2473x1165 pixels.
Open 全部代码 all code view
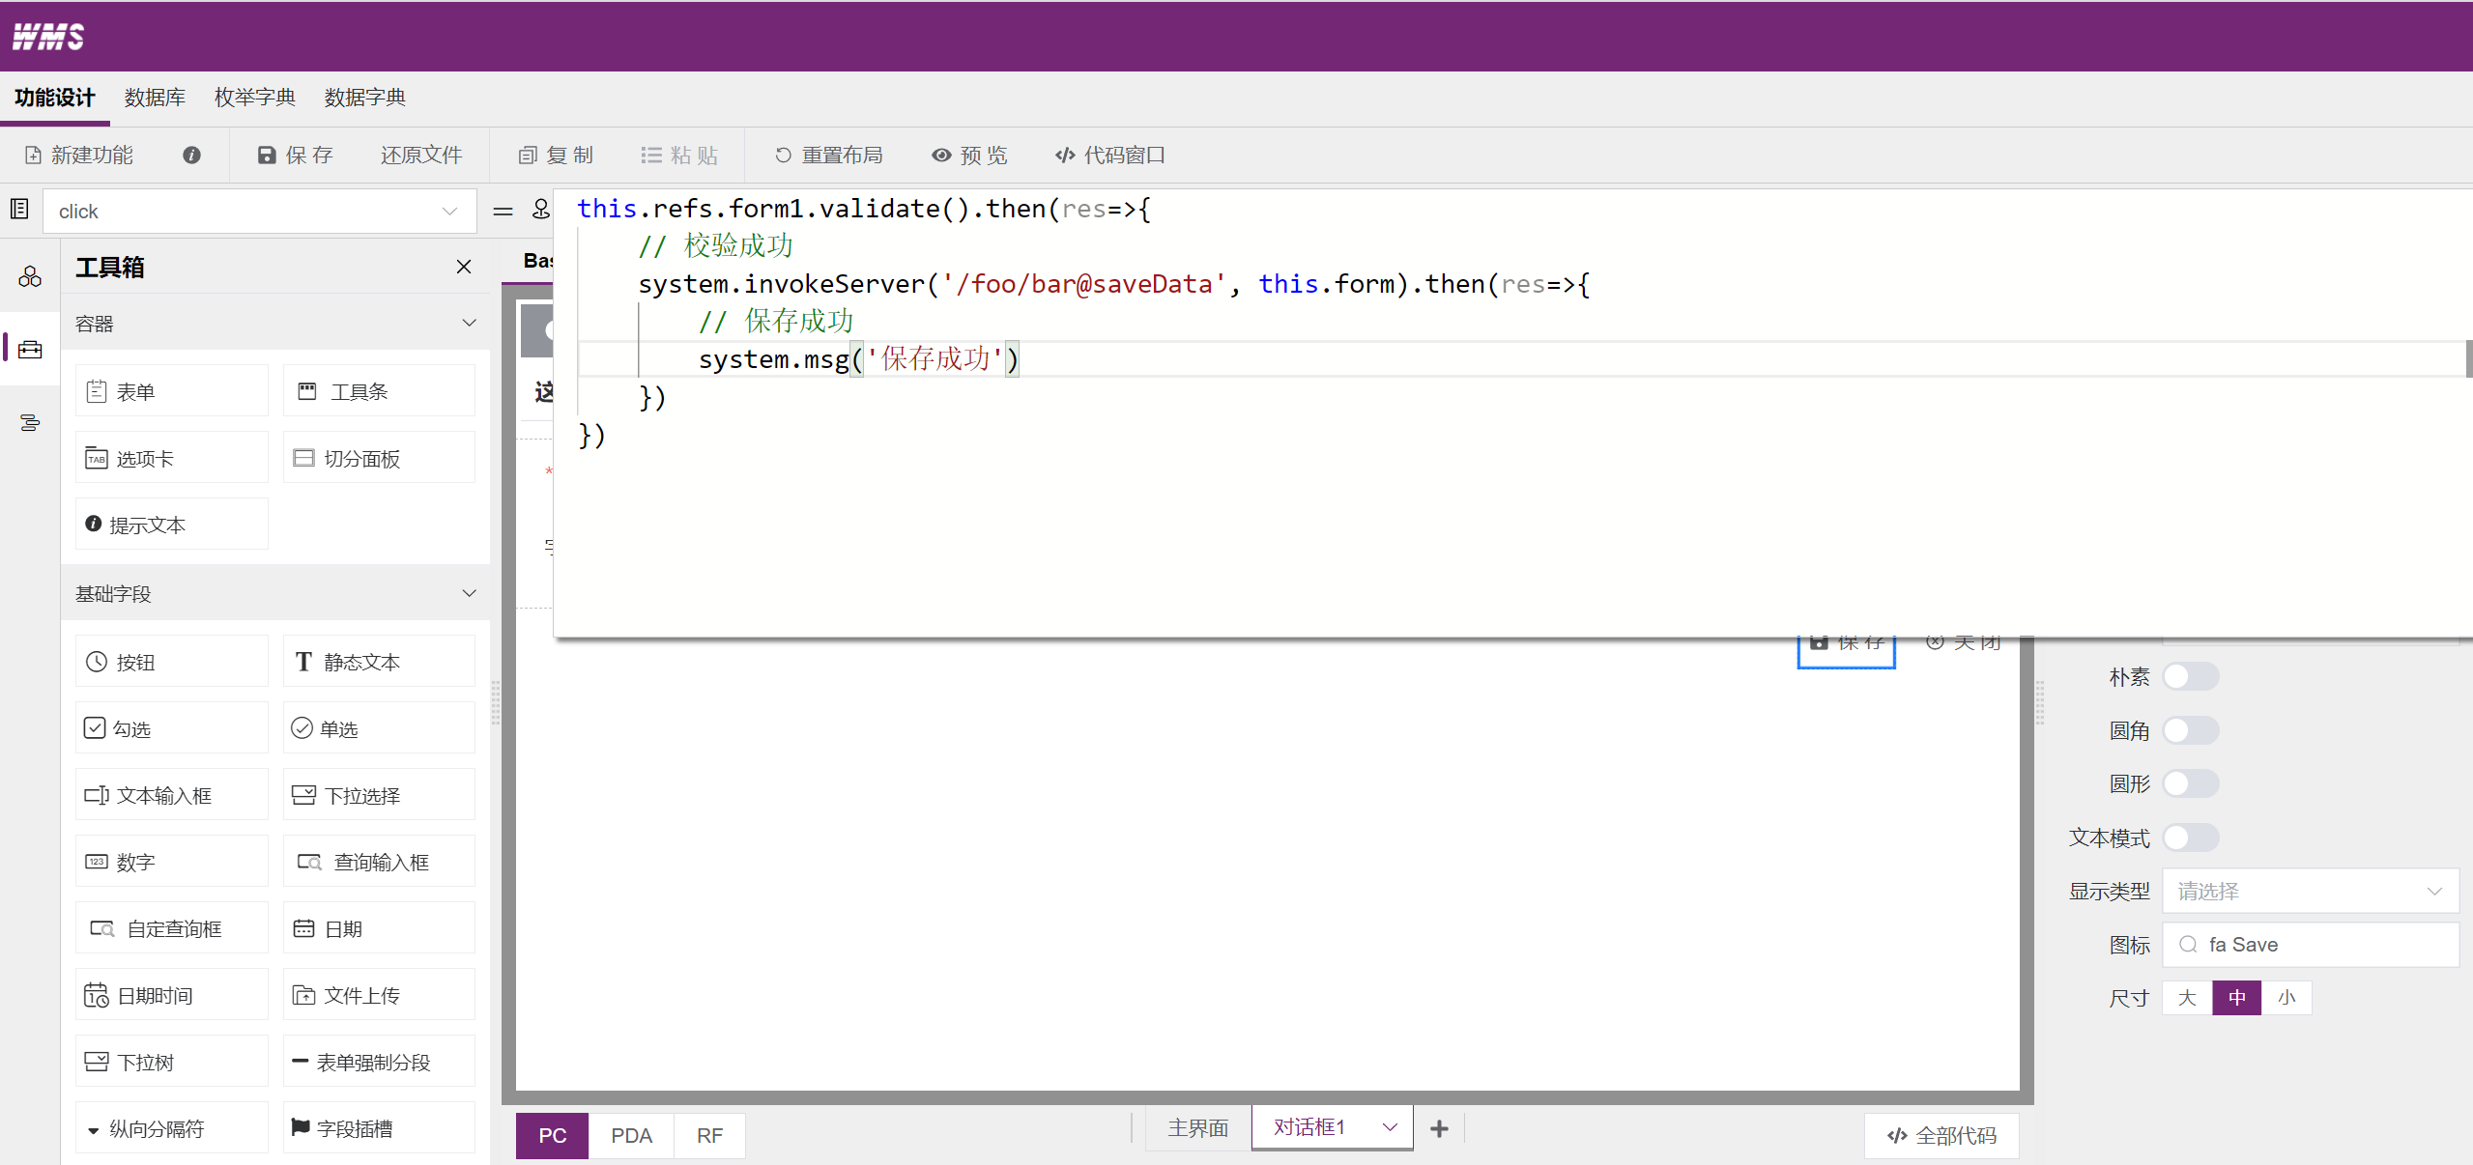1941,1135
